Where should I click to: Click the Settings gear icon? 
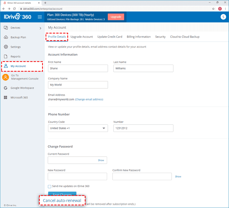coord(6,47)
